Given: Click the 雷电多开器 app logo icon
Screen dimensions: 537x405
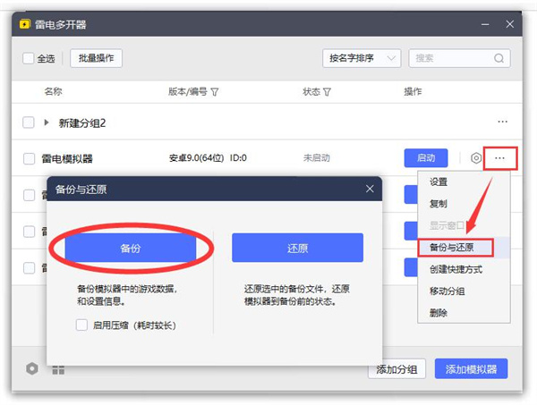Looking at the screenshot, I should tap(25, 25).
